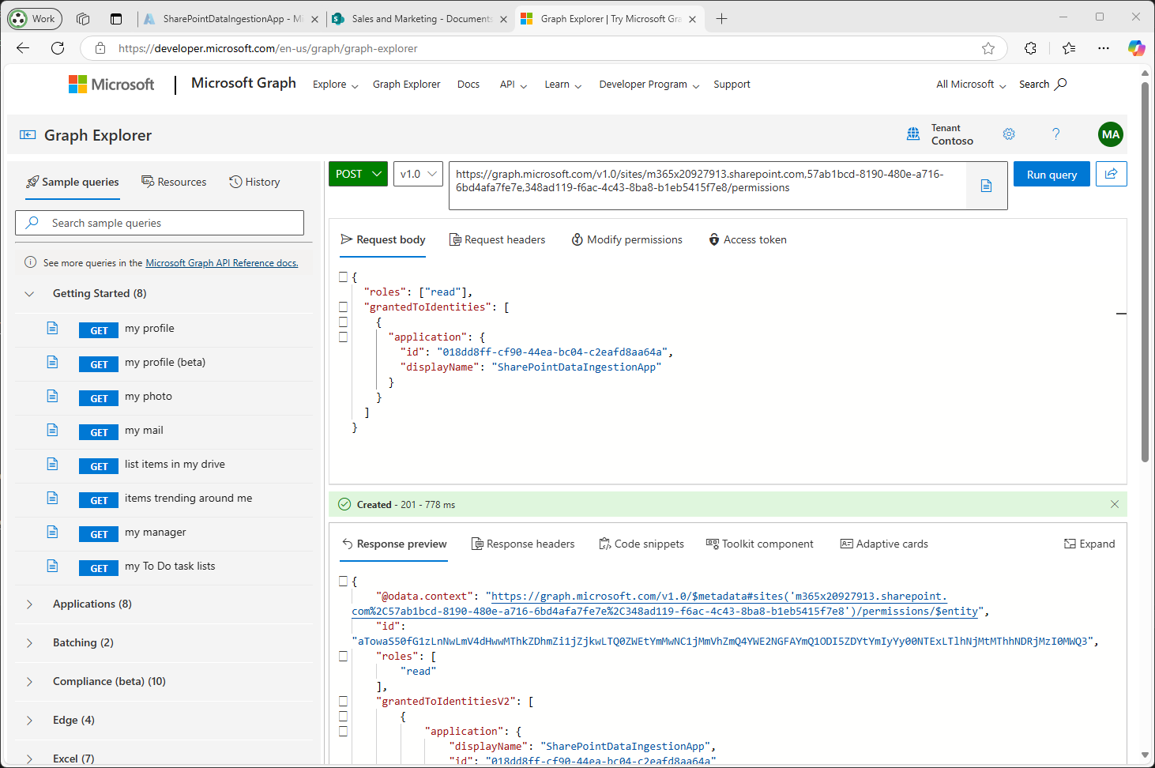Open the Request headers tab
1155x768 pixels.
(x=497, y=239)
